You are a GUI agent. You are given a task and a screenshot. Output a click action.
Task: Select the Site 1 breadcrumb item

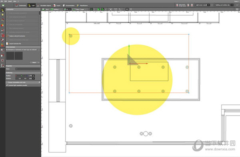click(46, 9)
